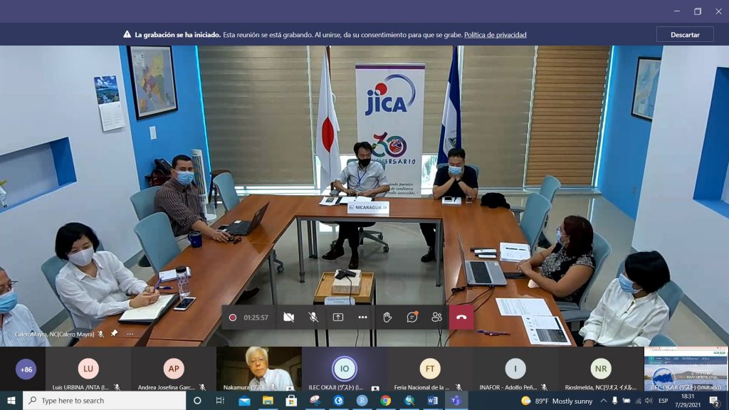Open Google Chrome from the taskbar
The height and width of the screenshot is (410, 729).
click(x=385, y=401)
